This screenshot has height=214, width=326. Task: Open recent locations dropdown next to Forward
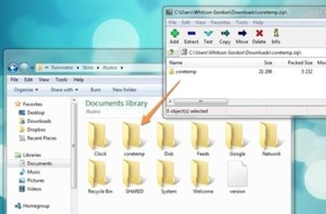click(x=32, y=68)
